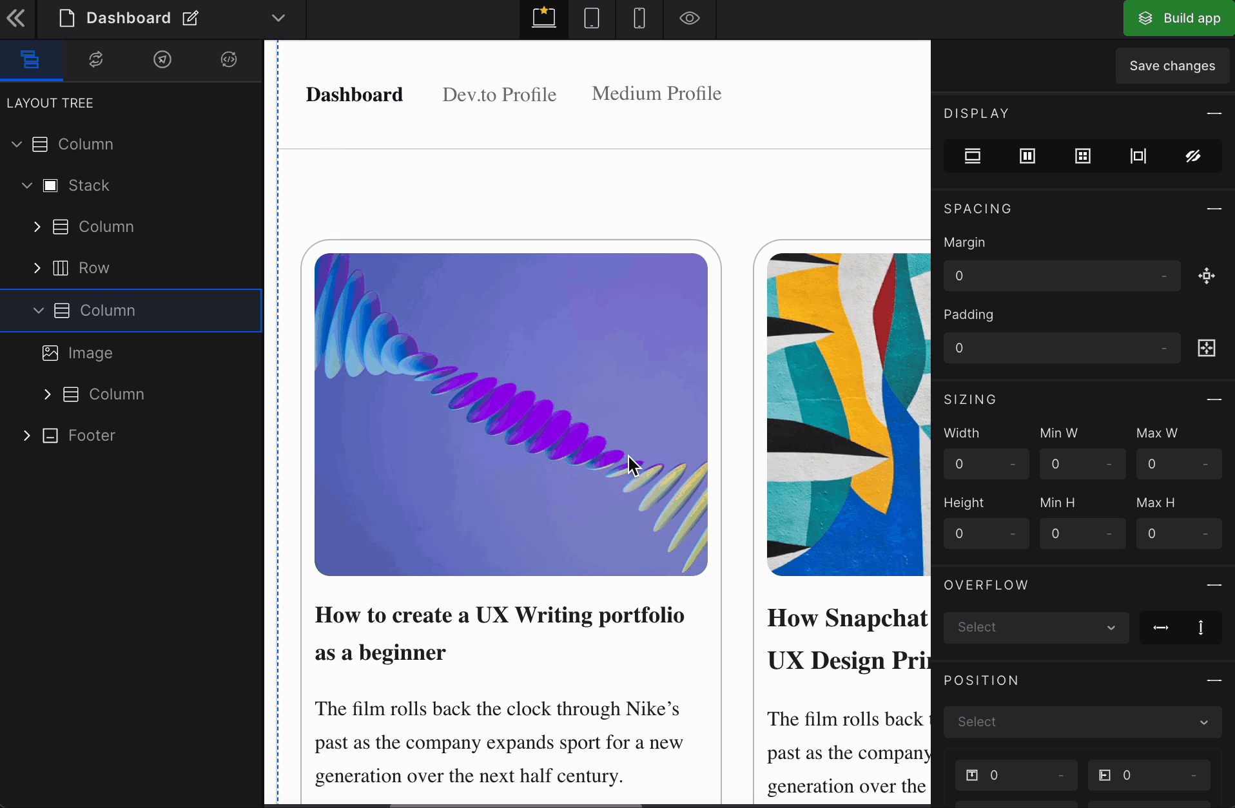Click the Width input field
This screenshot has width=1235, height=808.
point(986,464)
